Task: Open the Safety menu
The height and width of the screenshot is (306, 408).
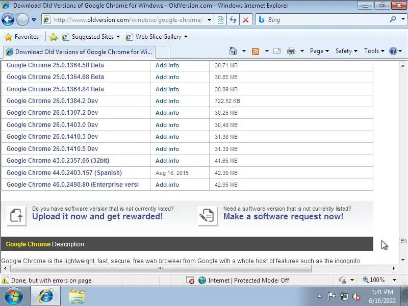Action: pyautogui.click(x=346, y=51)
